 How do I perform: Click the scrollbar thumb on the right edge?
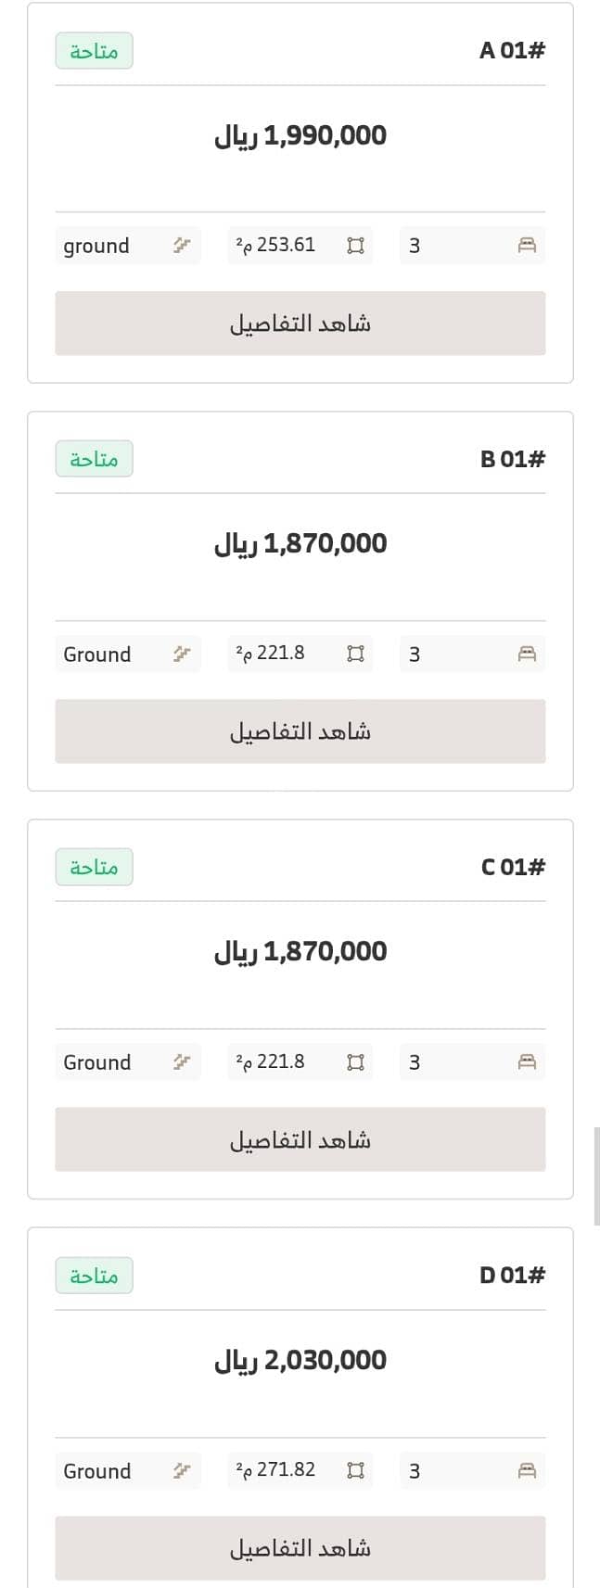tap(597, 1175)
